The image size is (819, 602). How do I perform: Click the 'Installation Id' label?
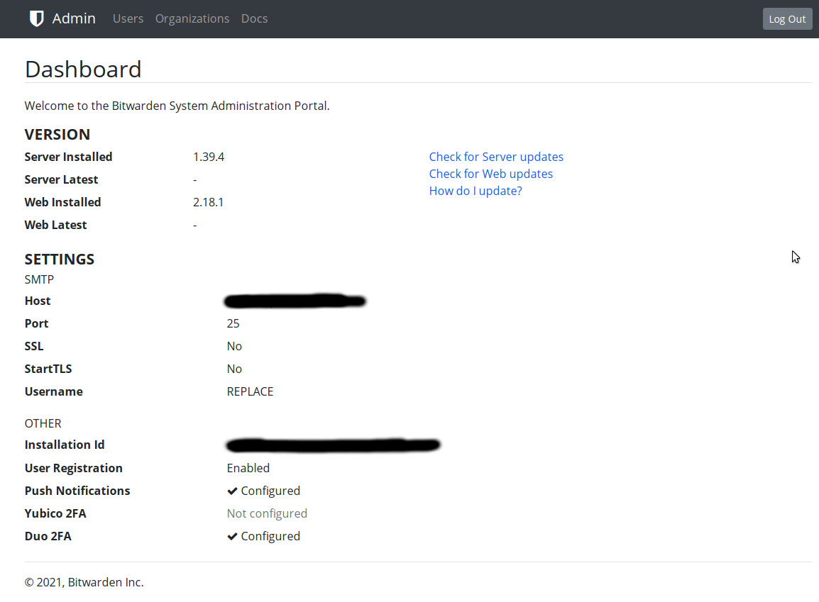pos(65,445)
